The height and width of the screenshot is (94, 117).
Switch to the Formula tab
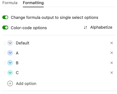click(10, 3)
